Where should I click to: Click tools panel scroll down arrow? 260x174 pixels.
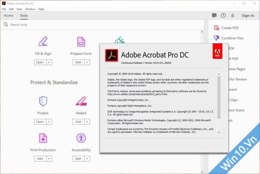(202, 172)
